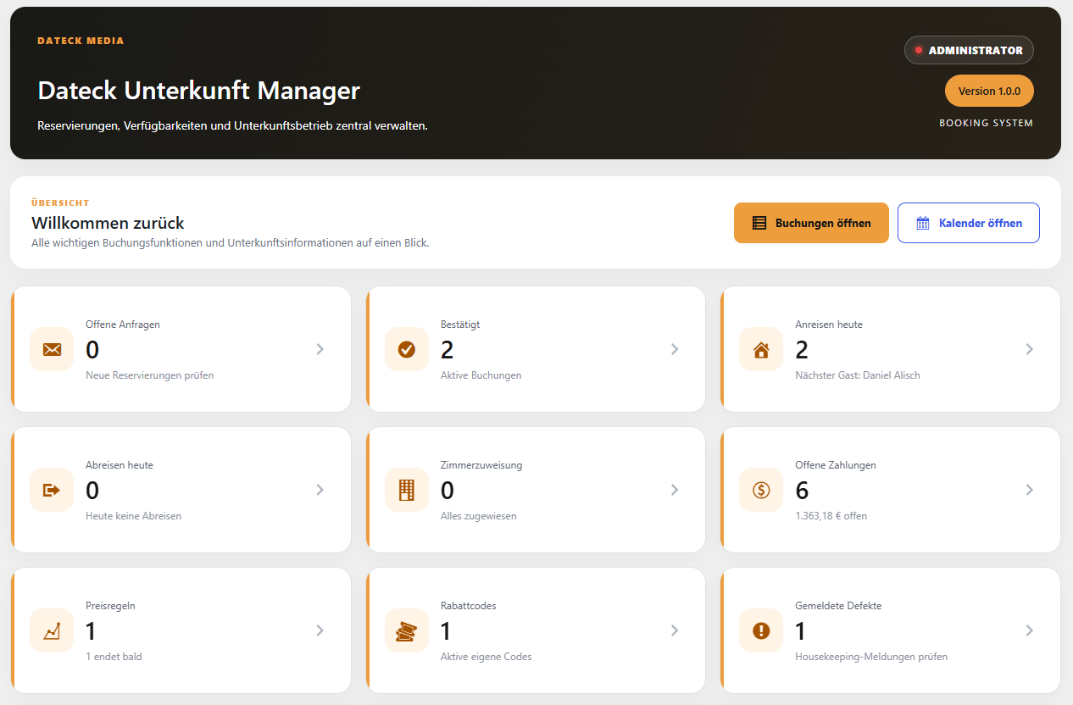Click 'Alles zugewiesen' text
The height and width of the screenshot is (705, 1073).
tap(478, 516)
